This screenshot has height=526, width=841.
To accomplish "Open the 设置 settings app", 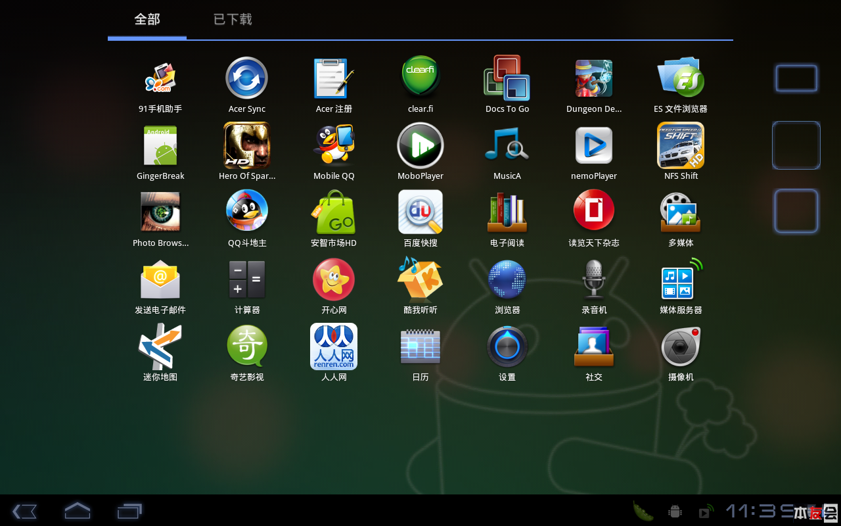I will pyautogui.click(x=507, y=347).
